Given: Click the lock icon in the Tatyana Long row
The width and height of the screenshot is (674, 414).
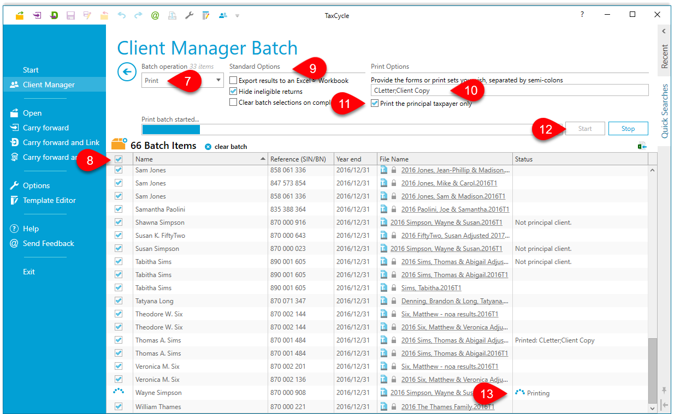Looking at the screenshot, I should pos(393,301).
